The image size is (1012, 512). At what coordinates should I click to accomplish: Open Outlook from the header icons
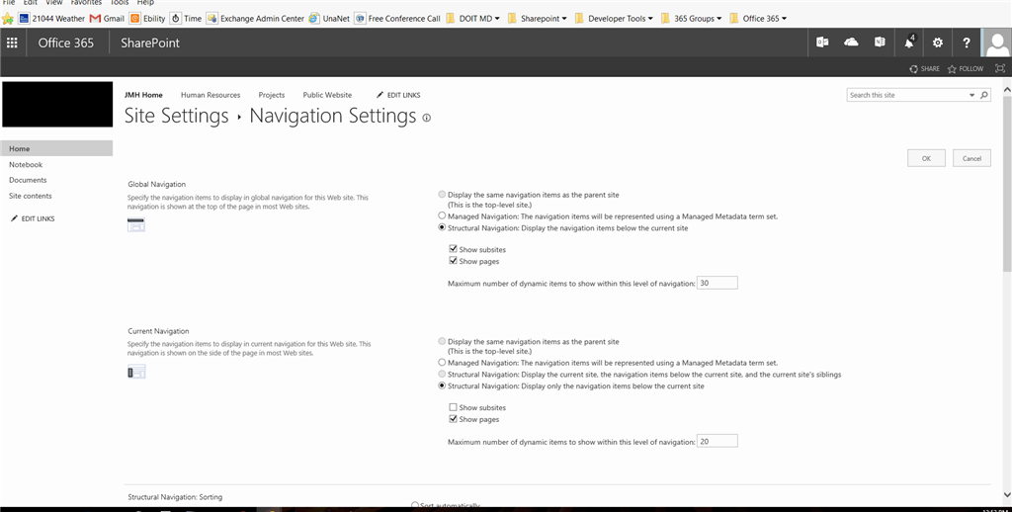click(822, 43)
